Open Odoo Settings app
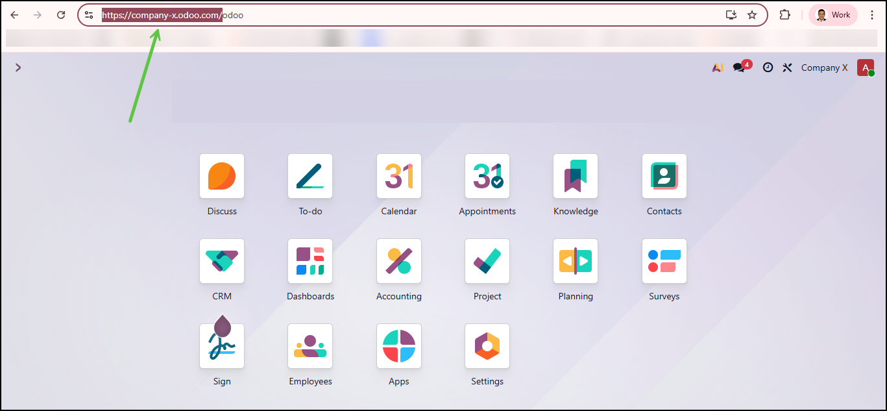This screenshot has width=887, height=411. click(487, 346)
